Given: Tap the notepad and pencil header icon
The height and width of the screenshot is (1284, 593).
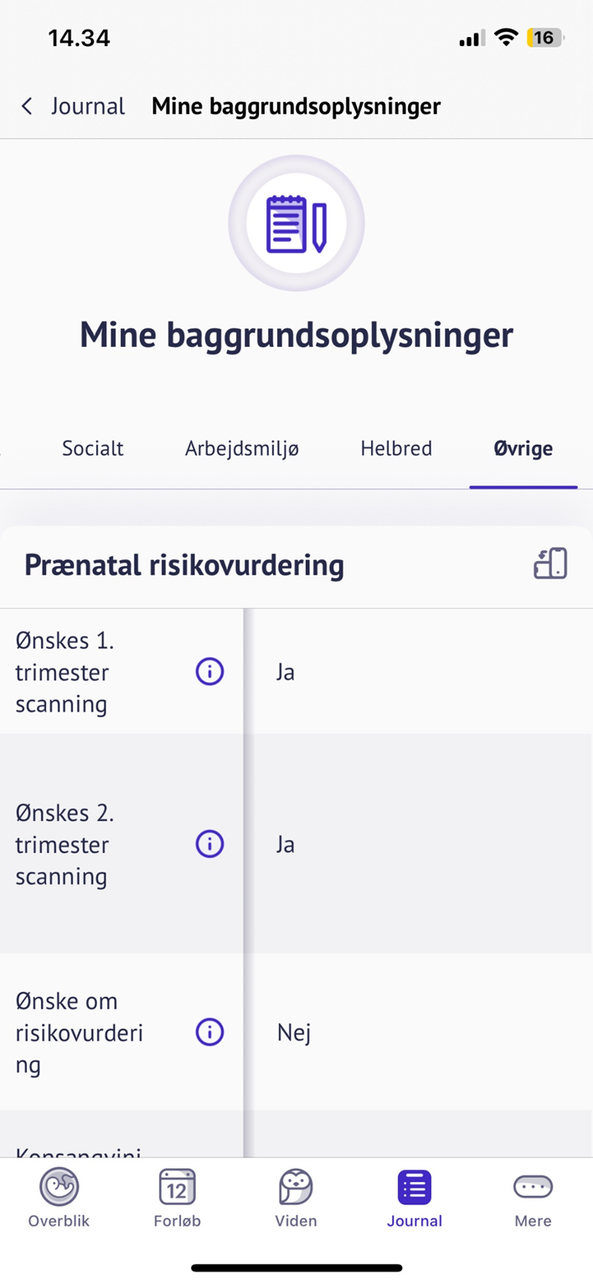Looking at the screenshot, I should pyautogui.click(x=296, y=223).
